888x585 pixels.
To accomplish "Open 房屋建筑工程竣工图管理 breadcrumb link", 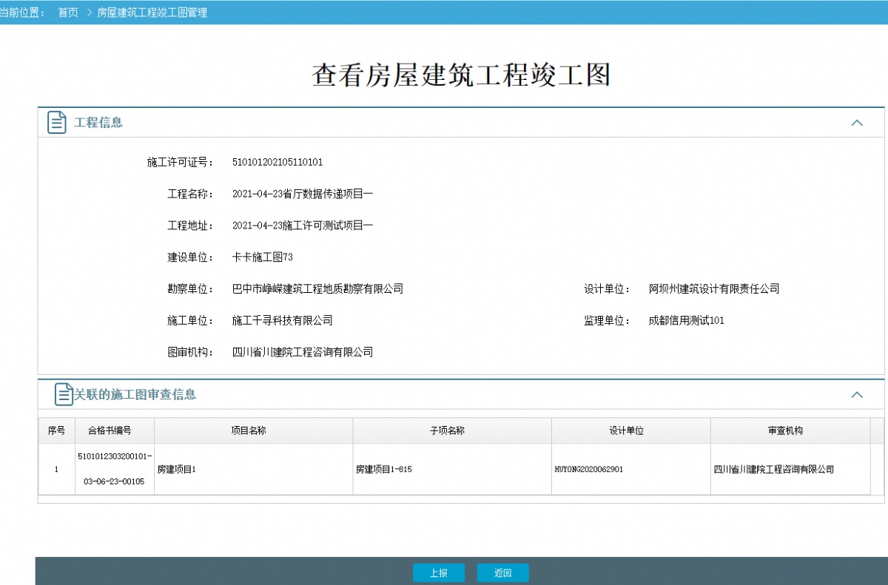I will click(152, 13).
